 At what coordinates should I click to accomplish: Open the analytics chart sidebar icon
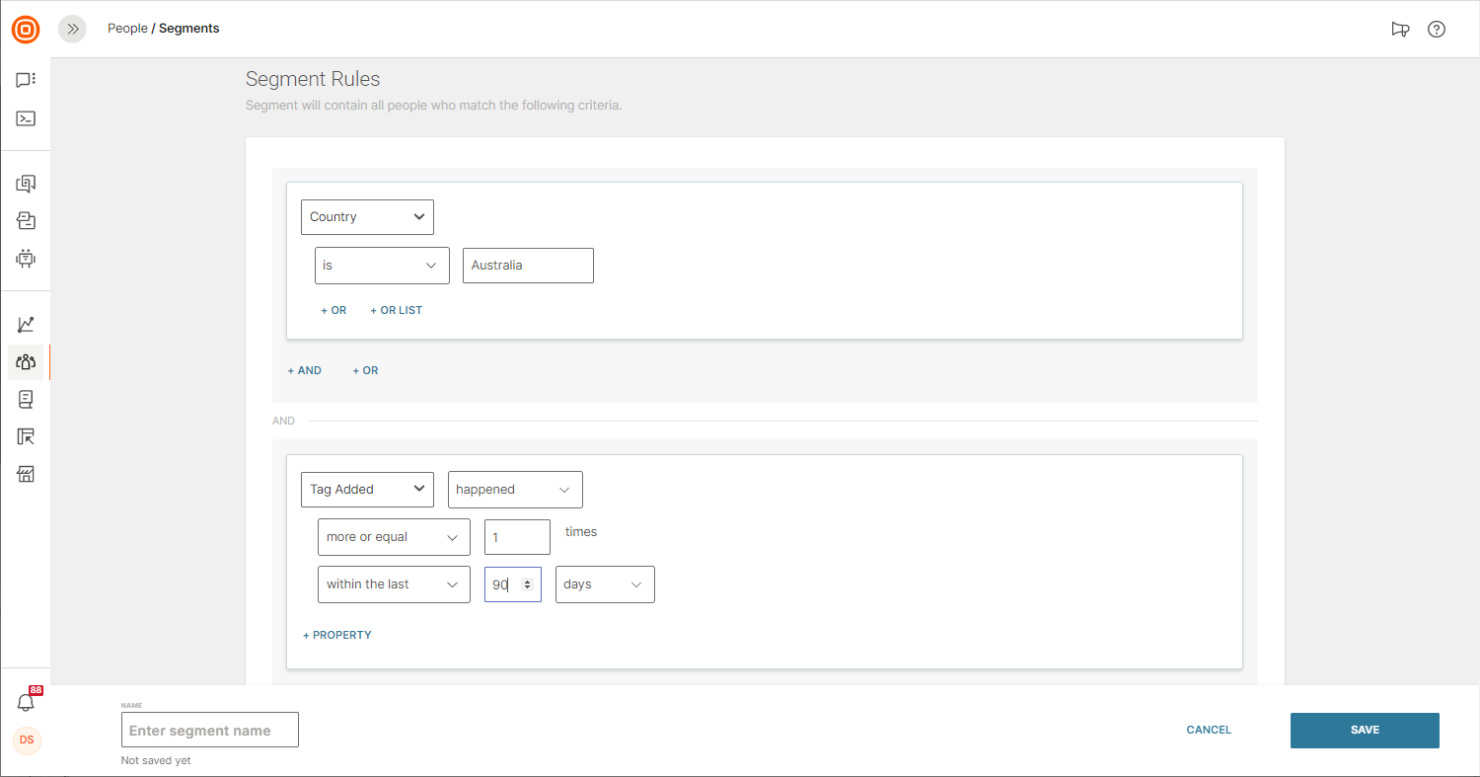click(26, 325)
